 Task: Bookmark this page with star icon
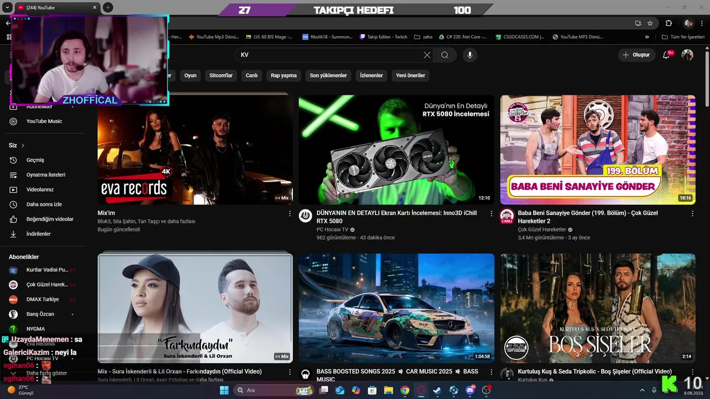coord(650,23)
